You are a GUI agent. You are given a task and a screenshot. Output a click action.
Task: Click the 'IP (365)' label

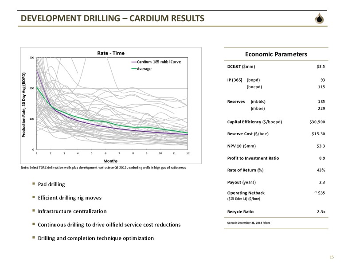coord(235,80)
